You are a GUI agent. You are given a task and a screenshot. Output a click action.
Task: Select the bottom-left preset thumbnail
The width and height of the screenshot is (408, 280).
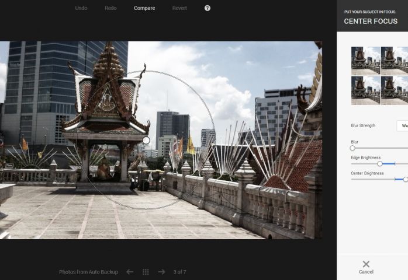[x=365, y=90]
